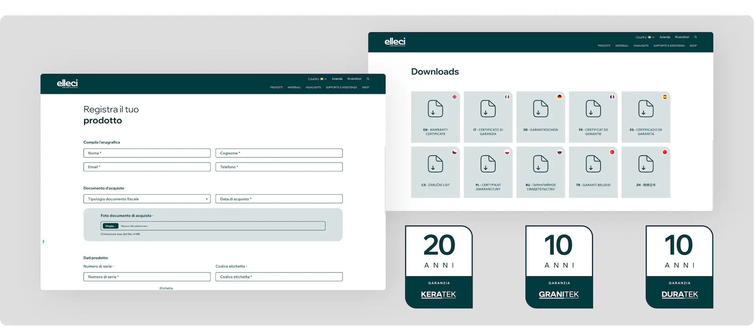756x329 pixels.
Task: Click the search icon in Downloads page header
Action: (695, 37)
